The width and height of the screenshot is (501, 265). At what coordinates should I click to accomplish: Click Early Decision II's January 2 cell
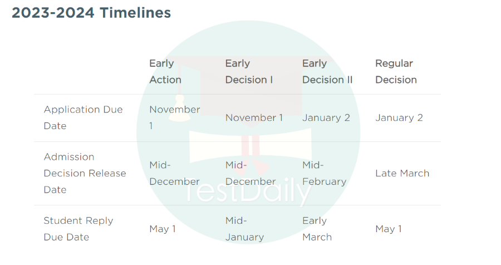click(x=326, y=117)
